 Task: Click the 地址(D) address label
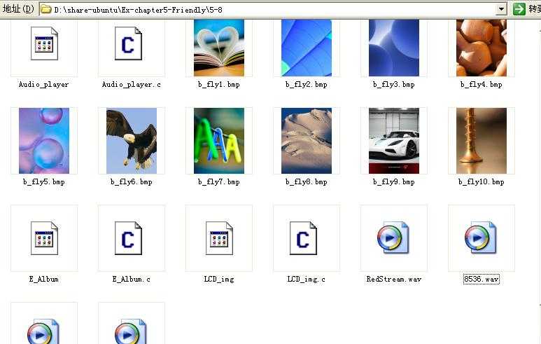[x=19, y=8]
